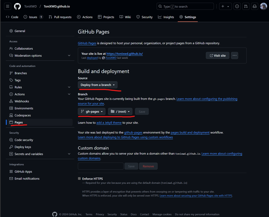The width and height of the screenshot is (269, 217).
Task: Click the Remove custom domain button
Action: point(148,166)
